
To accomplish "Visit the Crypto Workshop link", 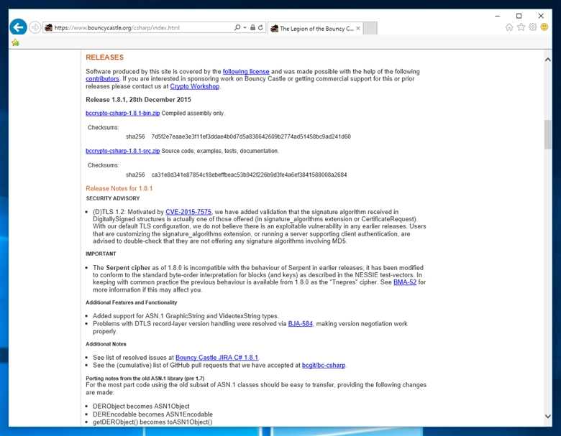I will pyautogui.click(x=195, y=86).
